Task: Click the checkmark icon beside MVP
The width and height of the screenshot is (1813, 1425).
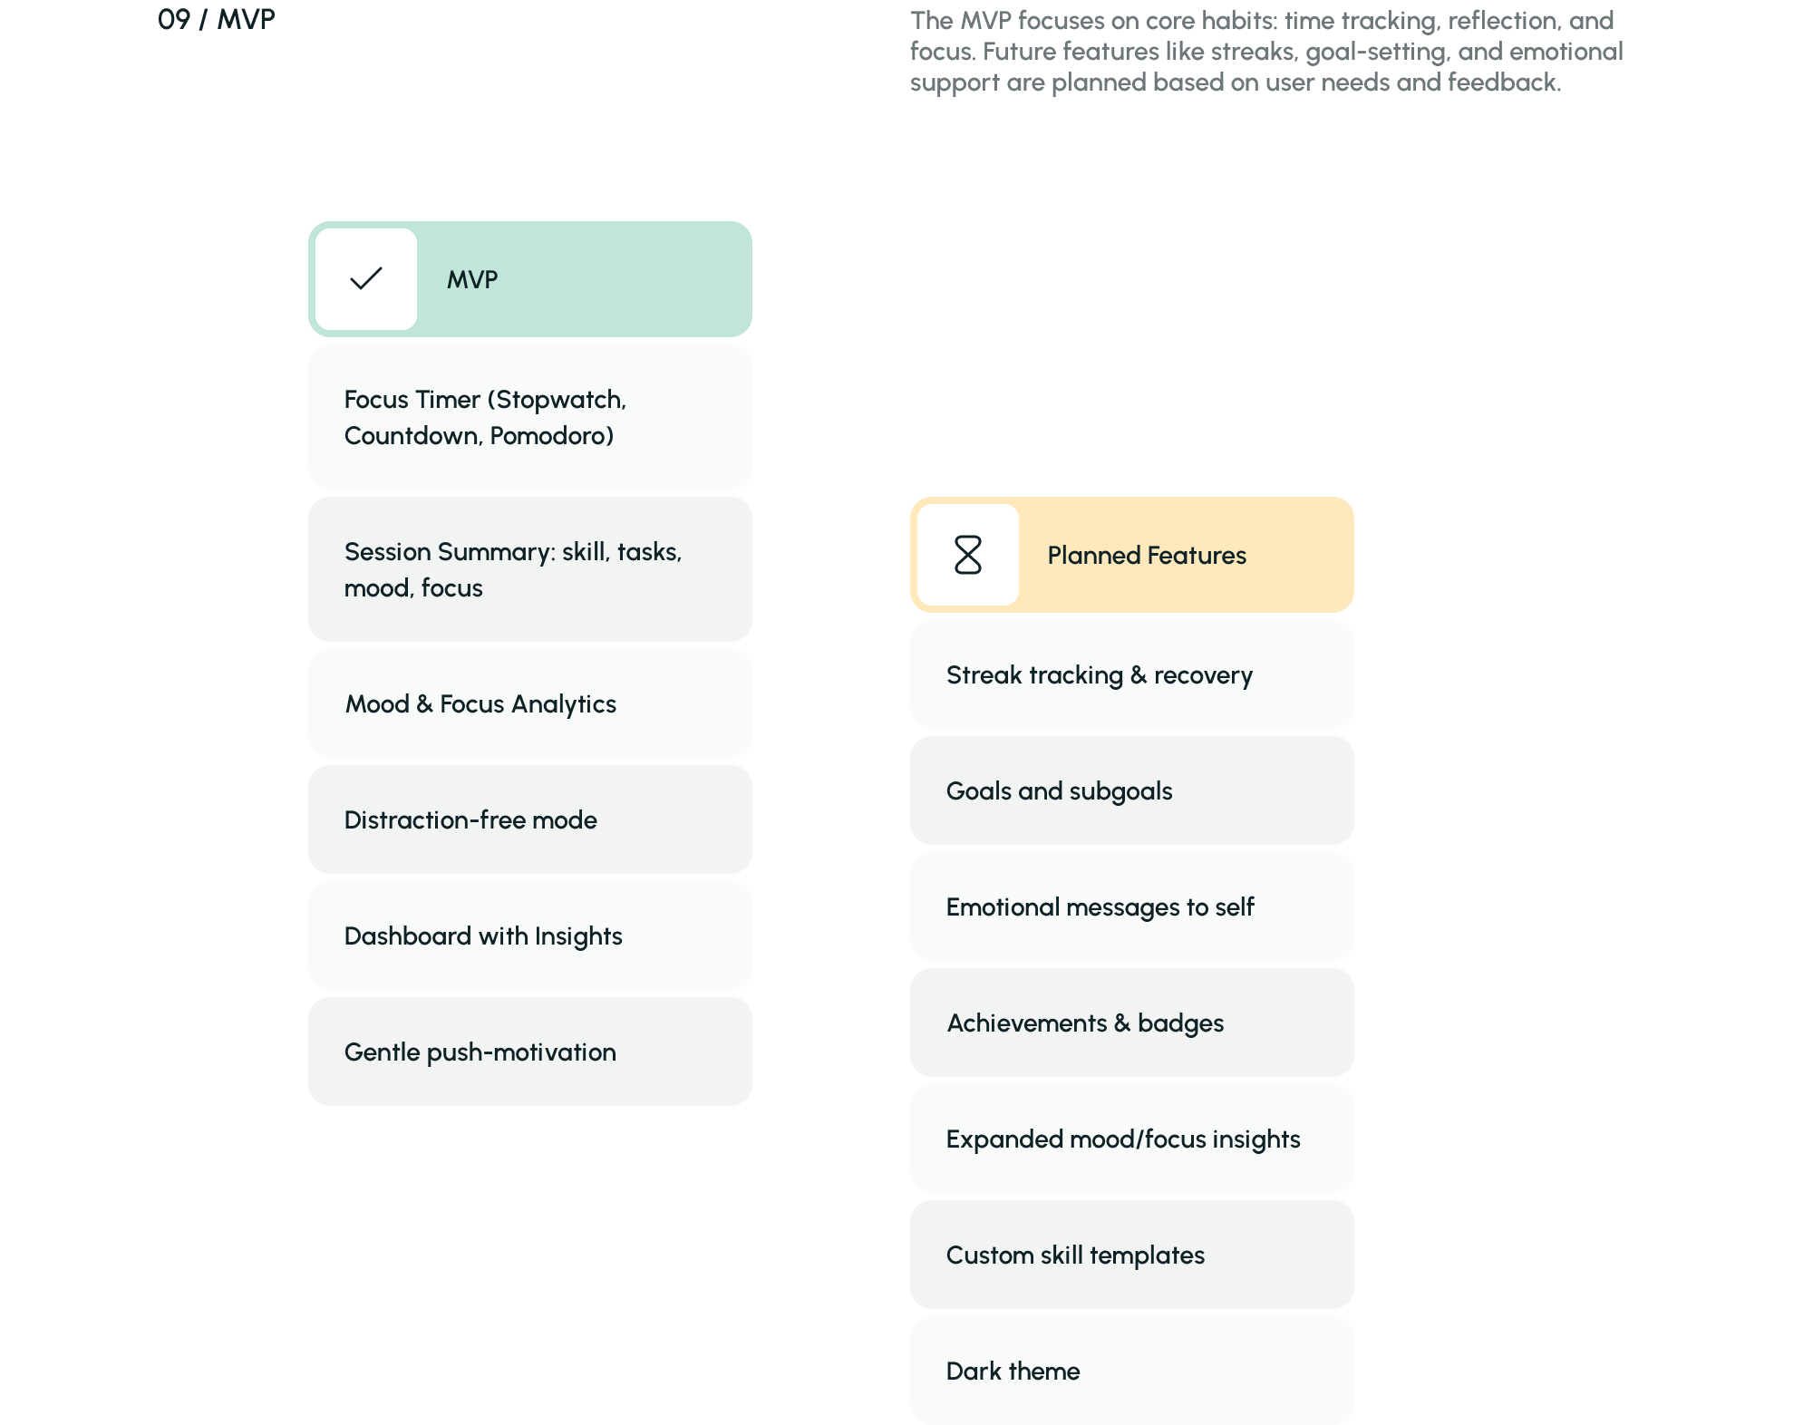Action: click(366, 279)
